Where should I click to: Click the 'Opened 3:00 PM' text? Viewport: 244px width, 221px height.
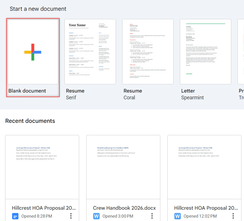118,216
